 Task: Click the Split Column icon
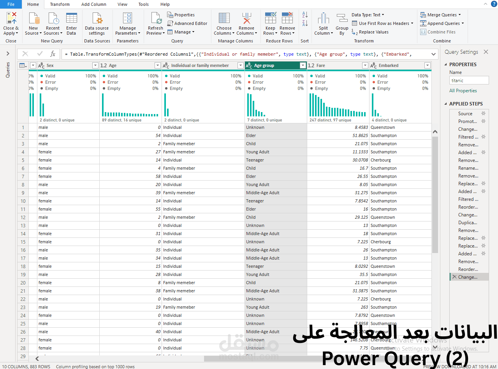tap(323, 18)
